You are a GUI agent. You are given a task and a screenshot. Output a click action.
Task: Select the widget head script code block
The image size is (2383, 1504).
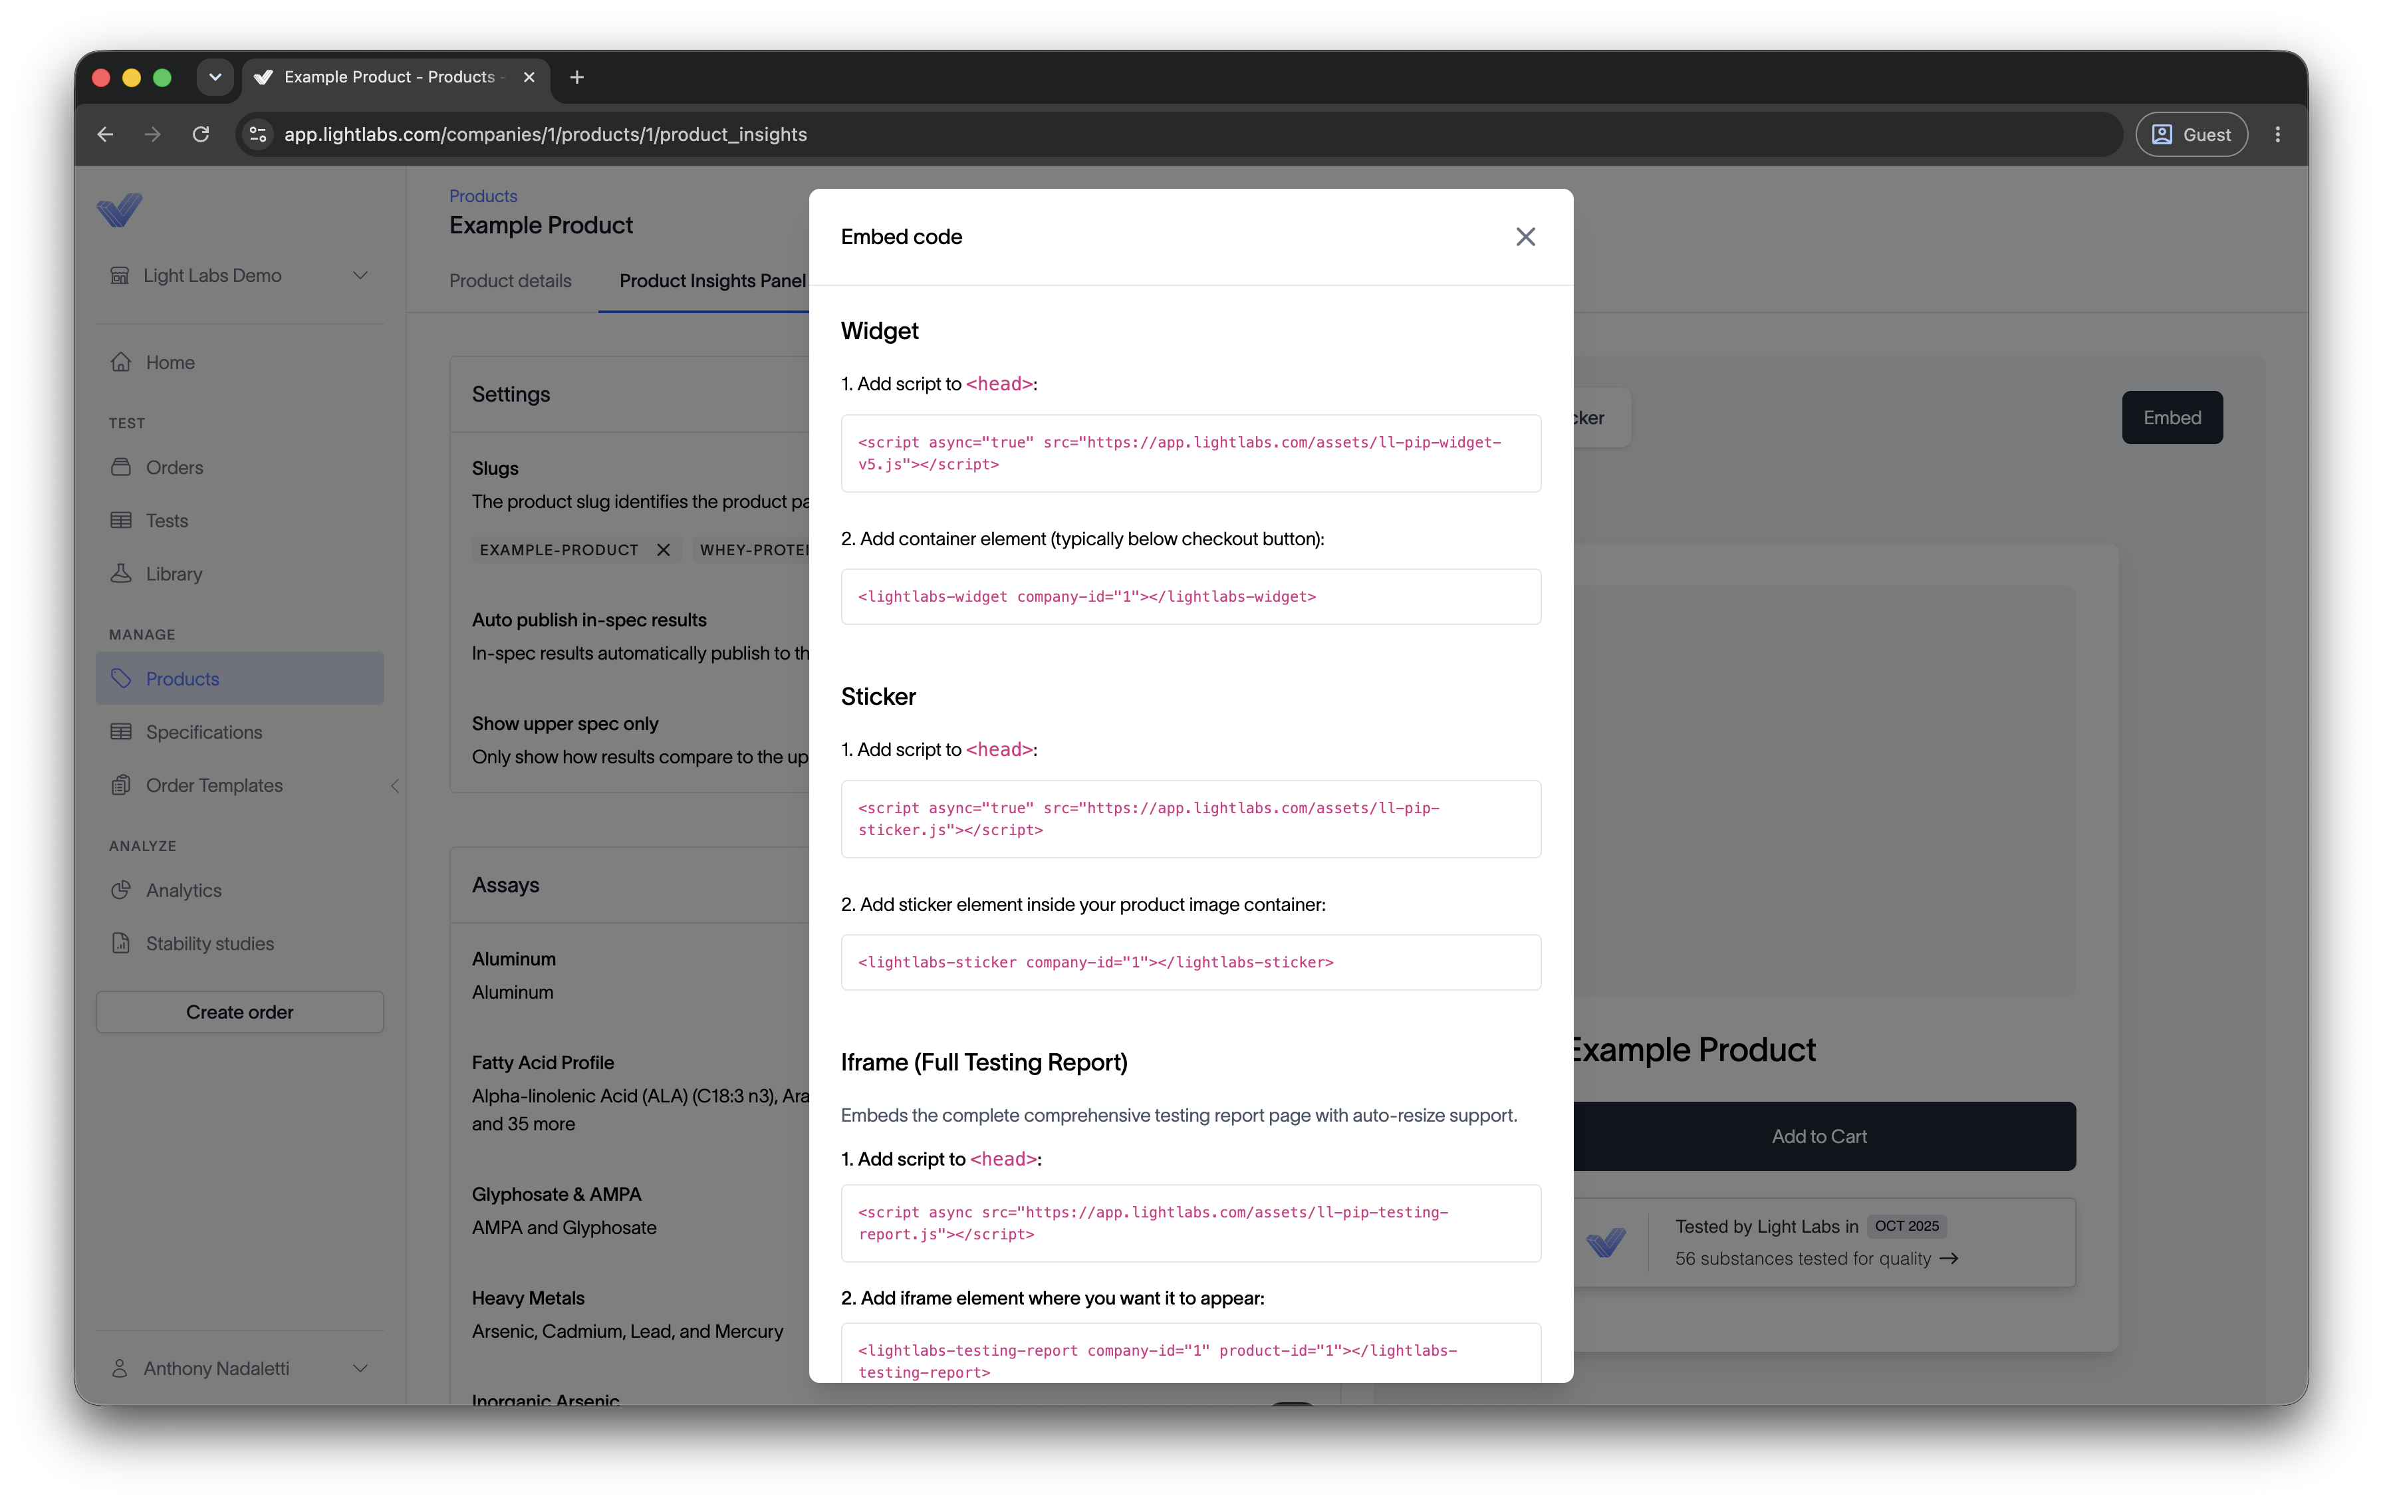tap(1191, 453)
